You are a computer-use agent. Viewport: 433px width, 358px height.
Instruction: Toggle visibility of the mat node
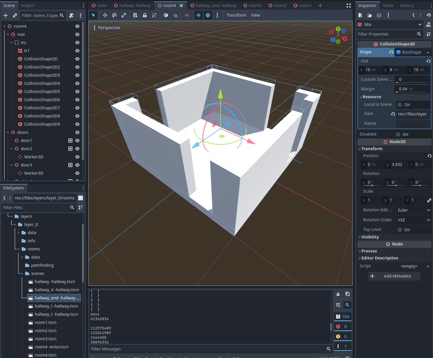[77, 34]
